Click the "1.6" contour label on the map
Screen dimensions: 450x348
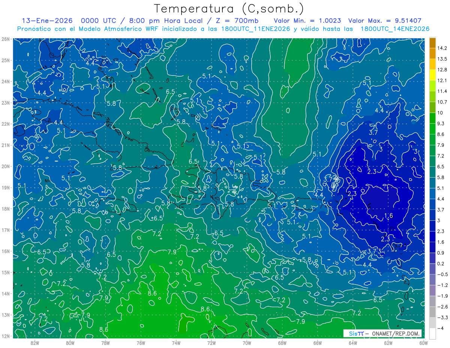[x=388, y=215]
